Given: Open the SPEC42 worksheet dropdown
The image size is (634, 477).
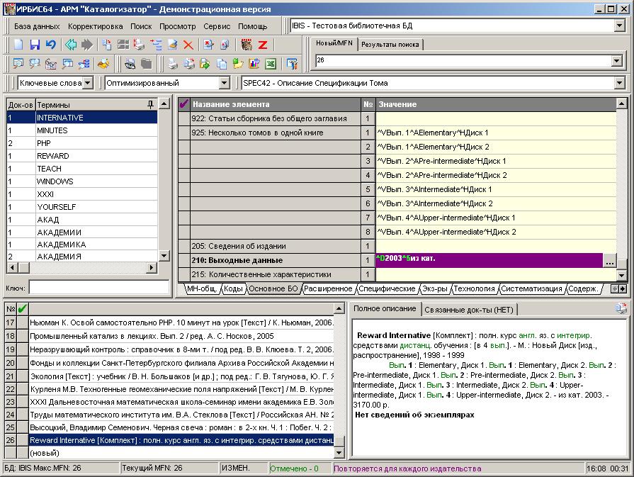Looking at the screenshot, I should coord(621,83).
